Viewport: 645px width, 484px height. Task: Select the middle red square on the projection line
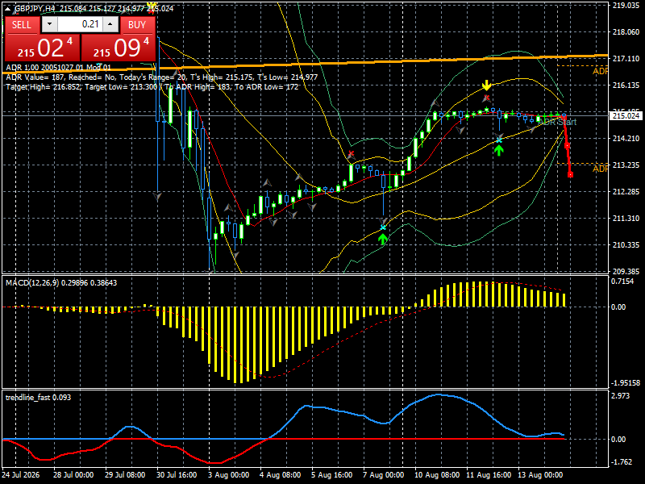tap(568, 146)
